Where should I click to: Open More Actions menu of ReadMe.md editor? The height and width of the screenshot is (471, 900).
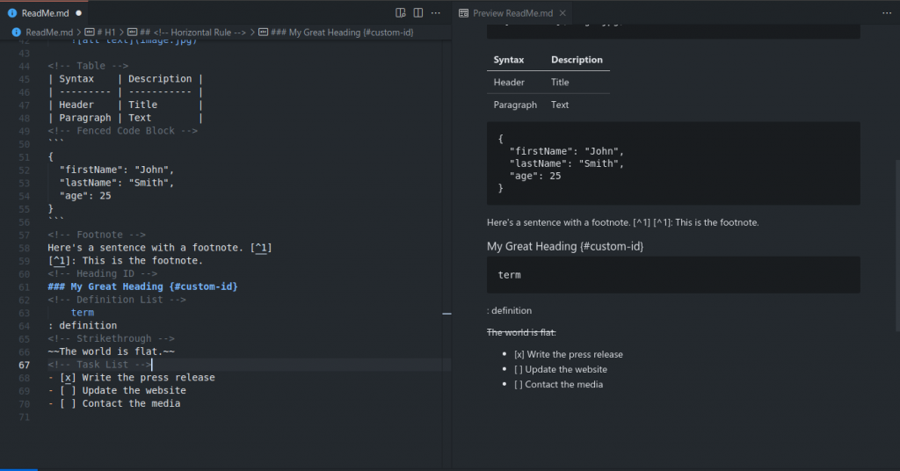[436, 12]
